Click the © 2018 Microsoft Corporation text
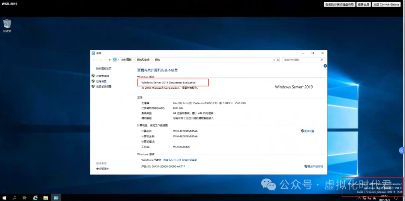This screenshot has width=405, height=201. [170, 88]
